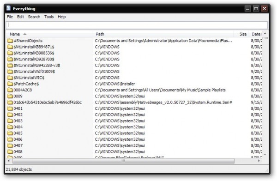Select the 0408 entry name
The height and width of the screenshot is (181, 277).
[18, 151]
